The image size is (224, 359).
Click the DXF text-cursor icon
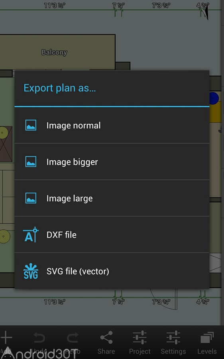(x=30, y=235)
